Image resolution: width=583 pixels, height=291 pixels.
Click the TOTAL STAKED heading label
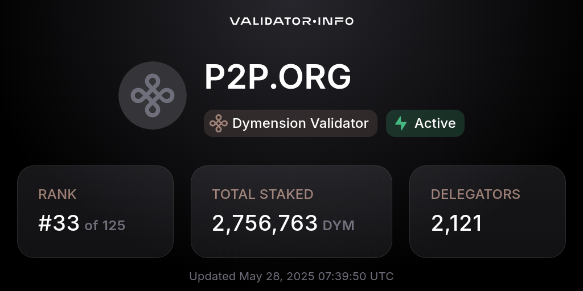tap(262, 194)
